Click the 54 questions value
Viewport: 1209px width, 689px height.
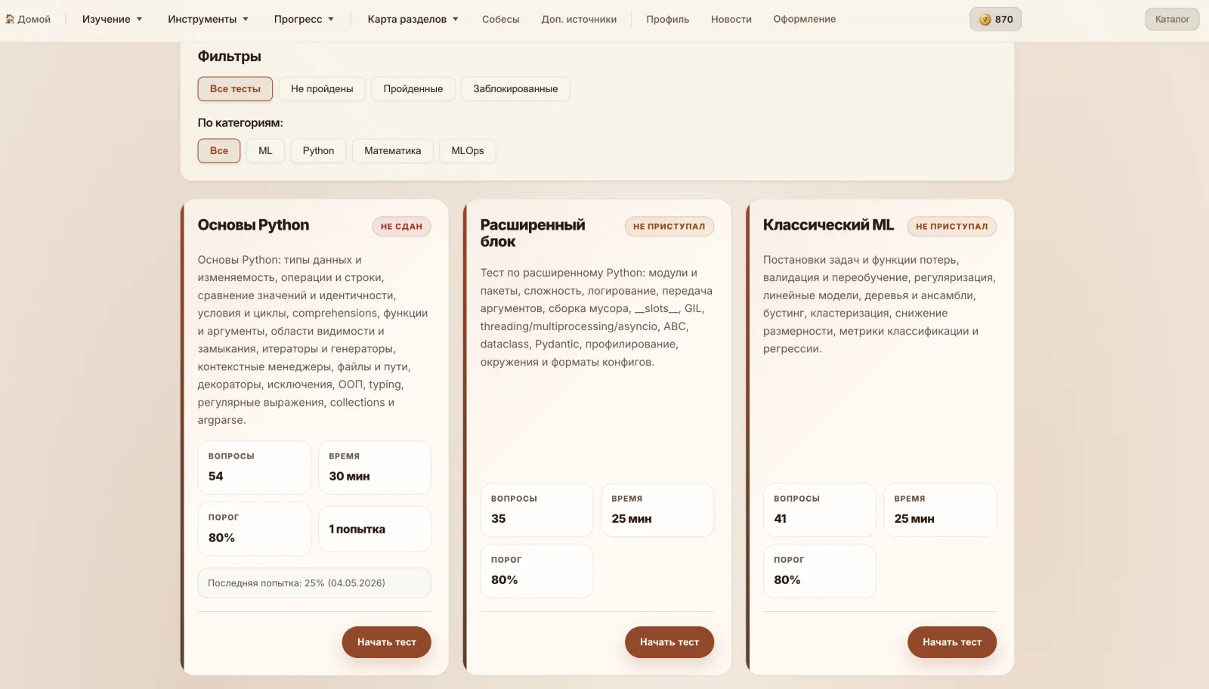216,476
